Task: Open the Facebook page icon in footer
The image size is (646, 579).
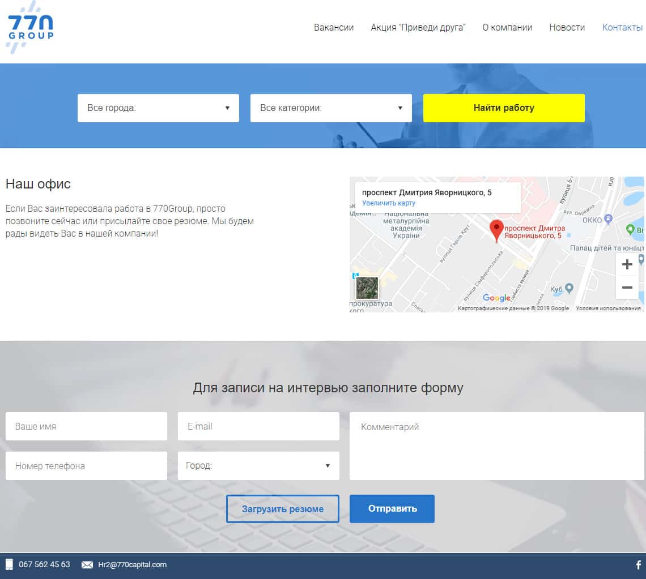Action: pos(639,564)
